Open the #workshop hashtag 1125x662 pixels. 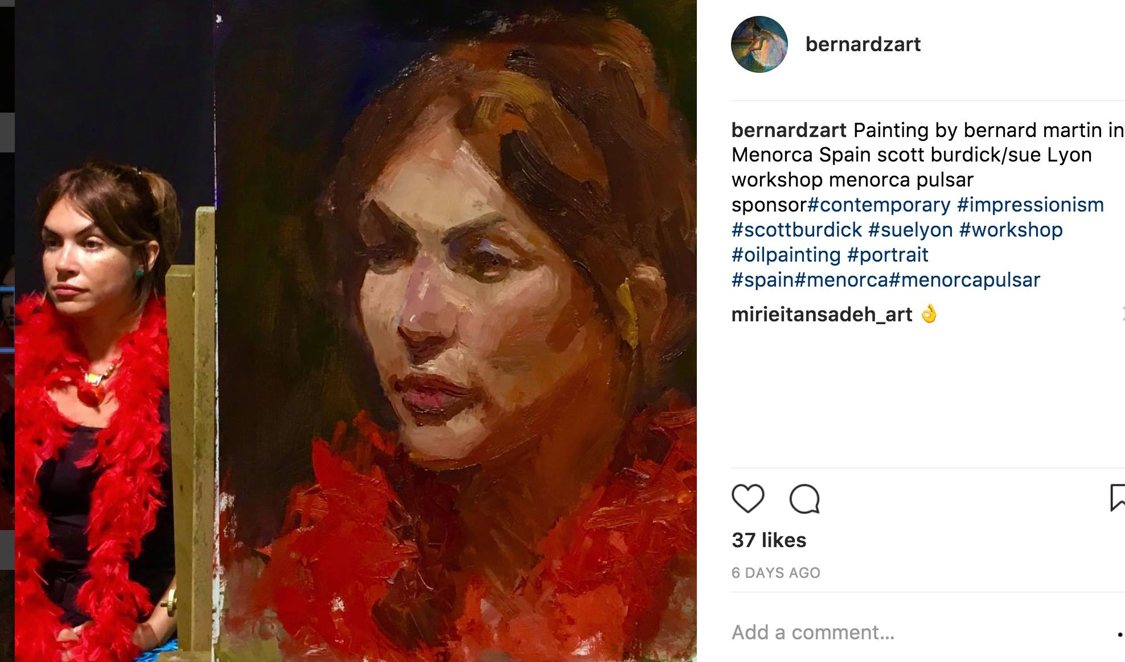tap(1011, 230)
